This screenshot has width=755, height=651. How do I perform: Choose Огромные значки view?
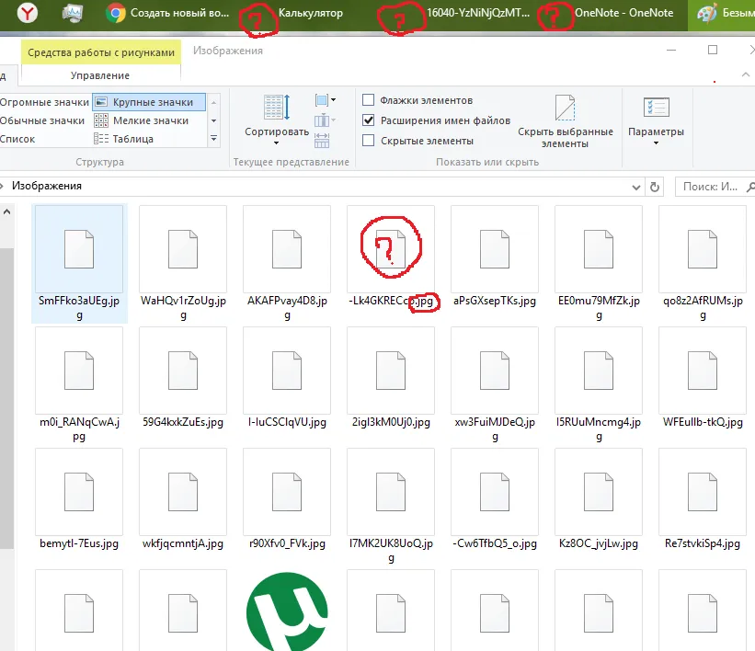point(44,102)
